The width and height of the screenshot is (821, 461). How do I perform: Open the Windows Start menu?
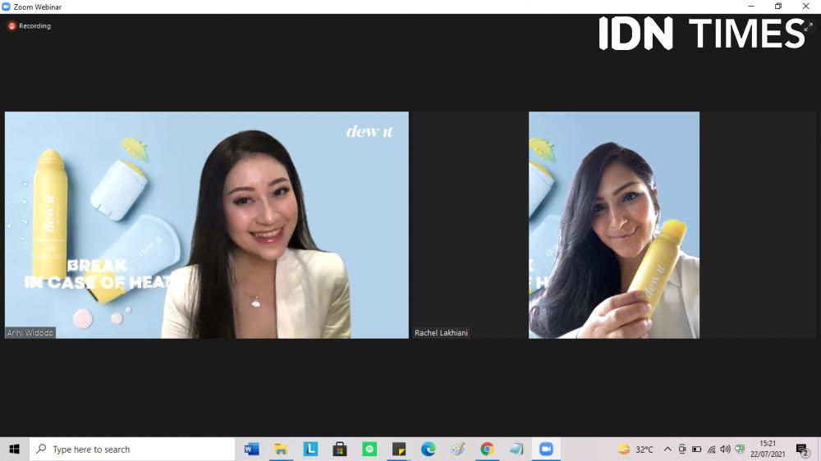click(14, 449)
